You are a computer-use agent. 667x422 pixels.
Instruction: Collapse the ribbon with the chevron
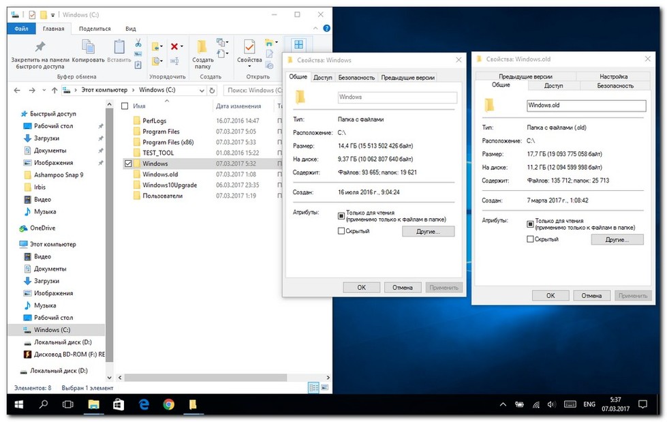pyautogui.click(x=315, y=28)
